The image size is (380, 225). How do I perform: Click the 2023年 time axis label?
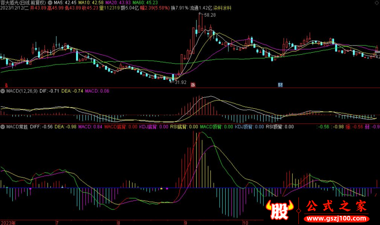tap(8, 223)
